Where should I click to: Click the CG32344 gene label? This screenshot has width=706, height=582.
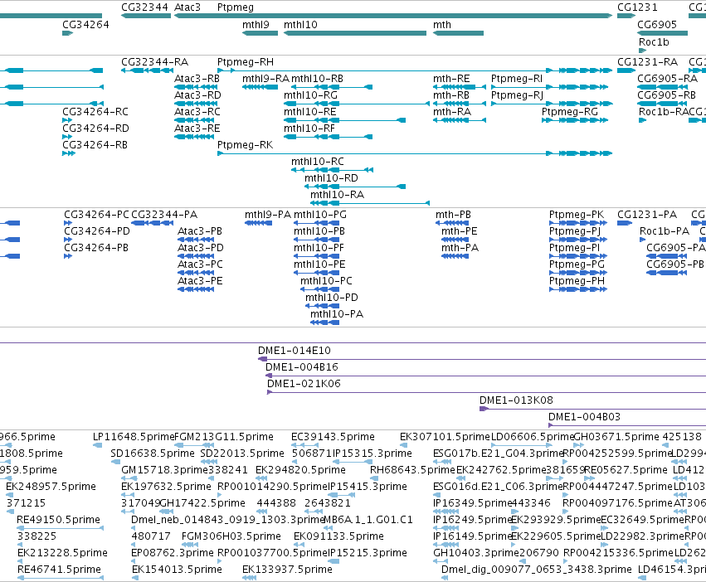click(x=144, y=7)
